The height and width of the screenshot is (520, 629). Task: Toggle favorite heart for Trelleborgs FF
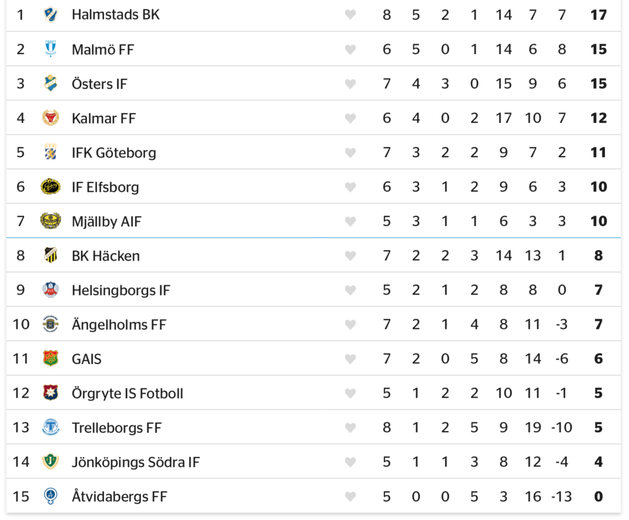(350, 428)
